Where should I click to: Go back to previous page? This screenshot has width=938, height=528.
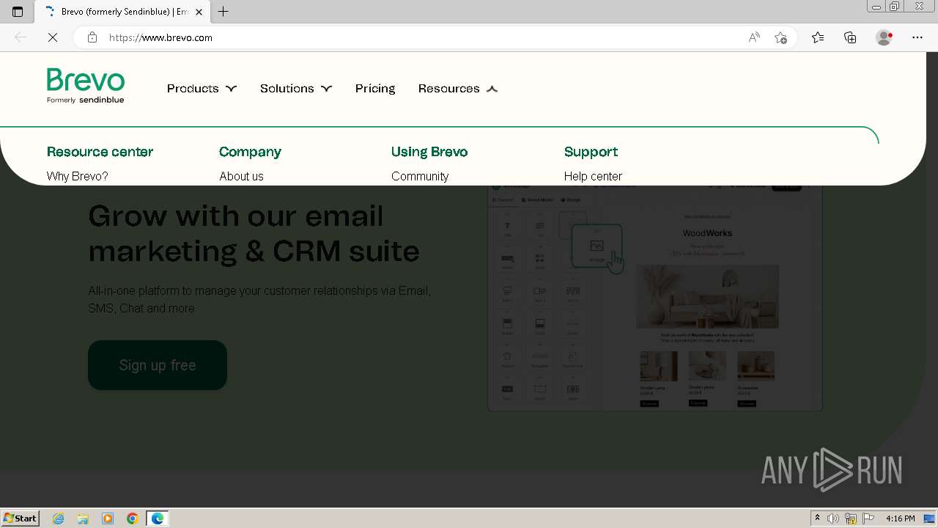[21, 37]
